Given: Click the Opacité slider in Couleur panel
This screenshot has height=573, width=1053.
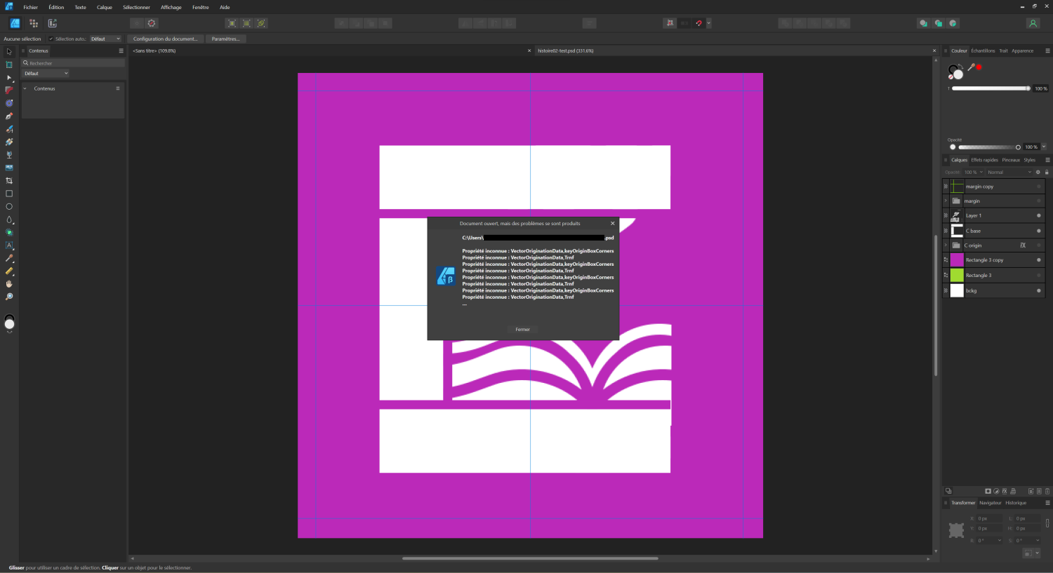Looking at the screenshot, I should click(988, 147).
